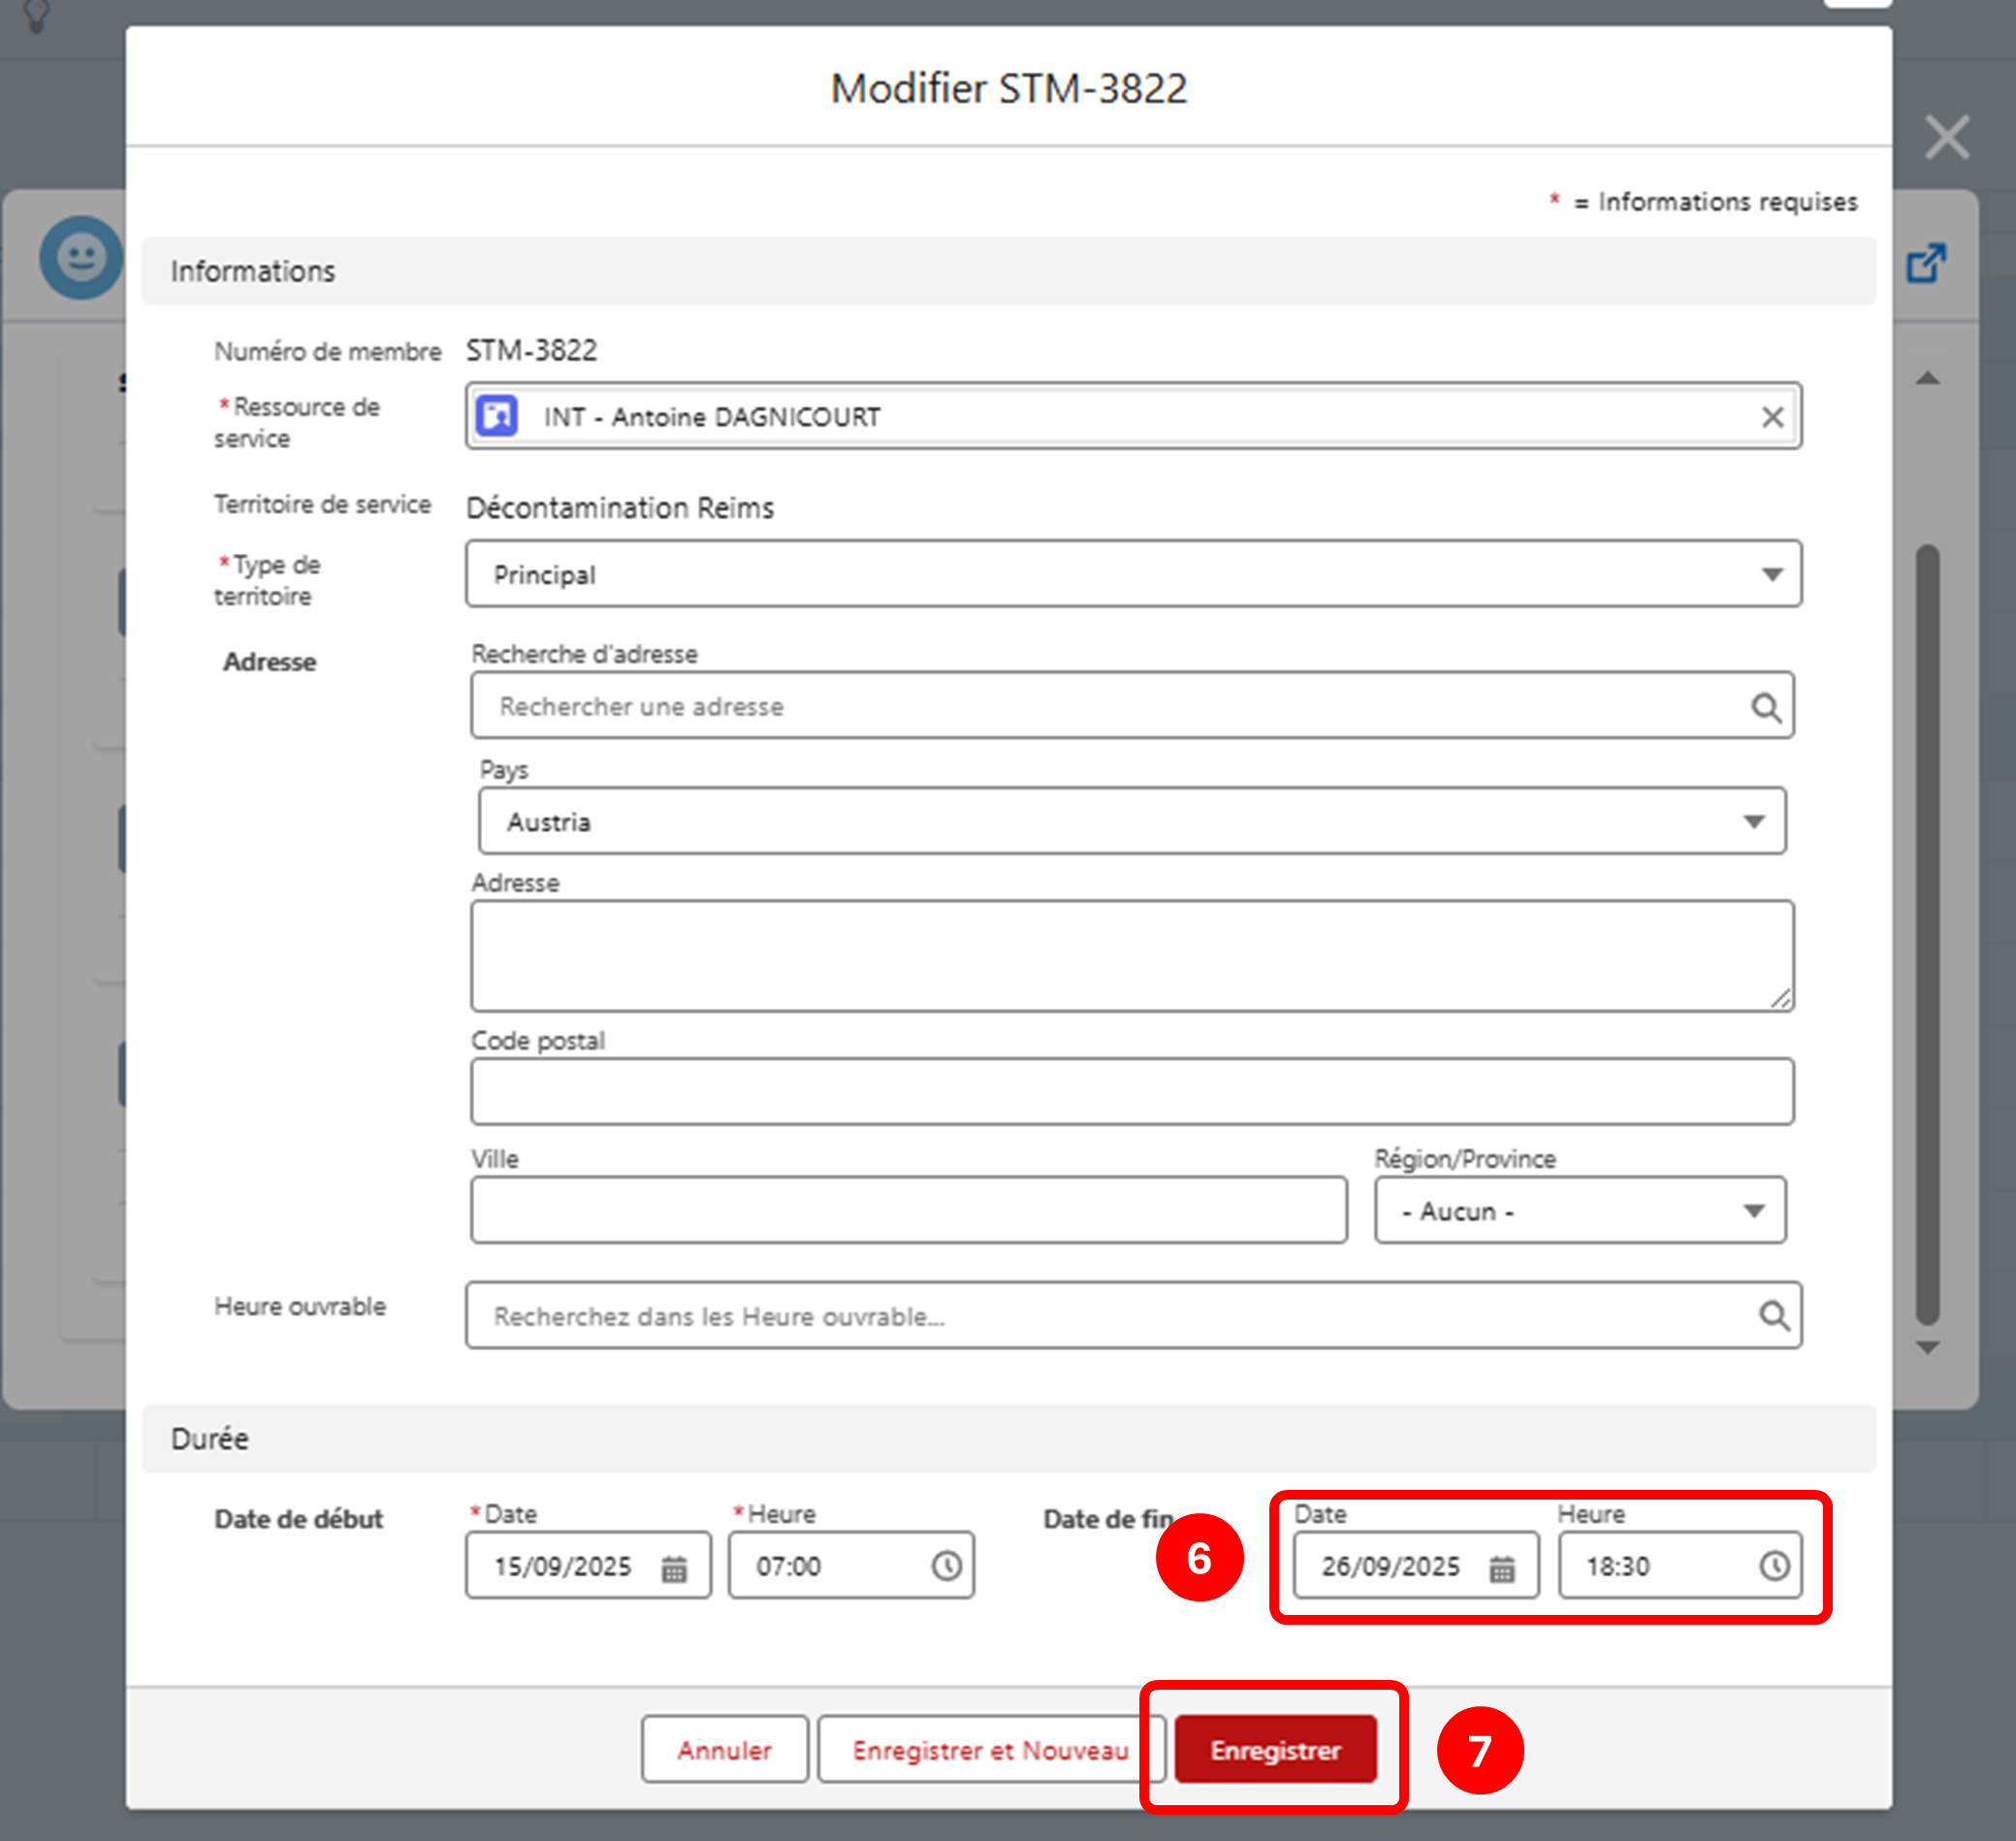This screenshot has width=2016, height=1841.
Task: Click the open-in-new-window icon behind the dialog
Action: point(1926,263)
